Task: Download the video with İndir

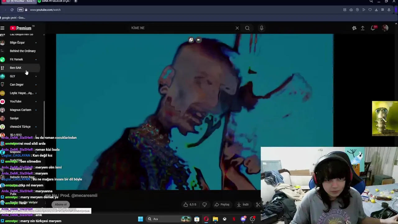Action: [243, 204]
